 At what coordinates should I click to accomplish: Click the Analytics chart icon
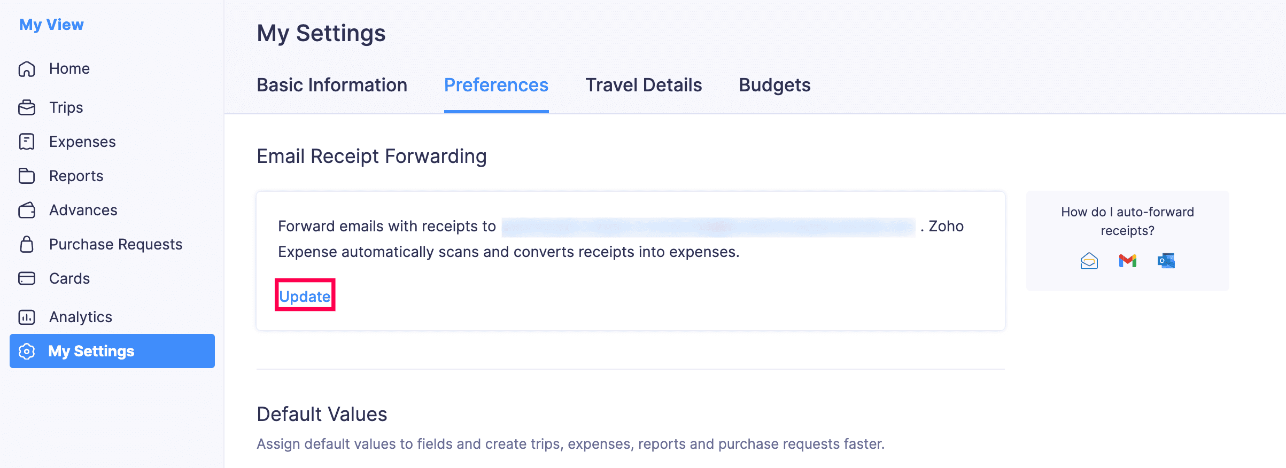pos(27,317)
